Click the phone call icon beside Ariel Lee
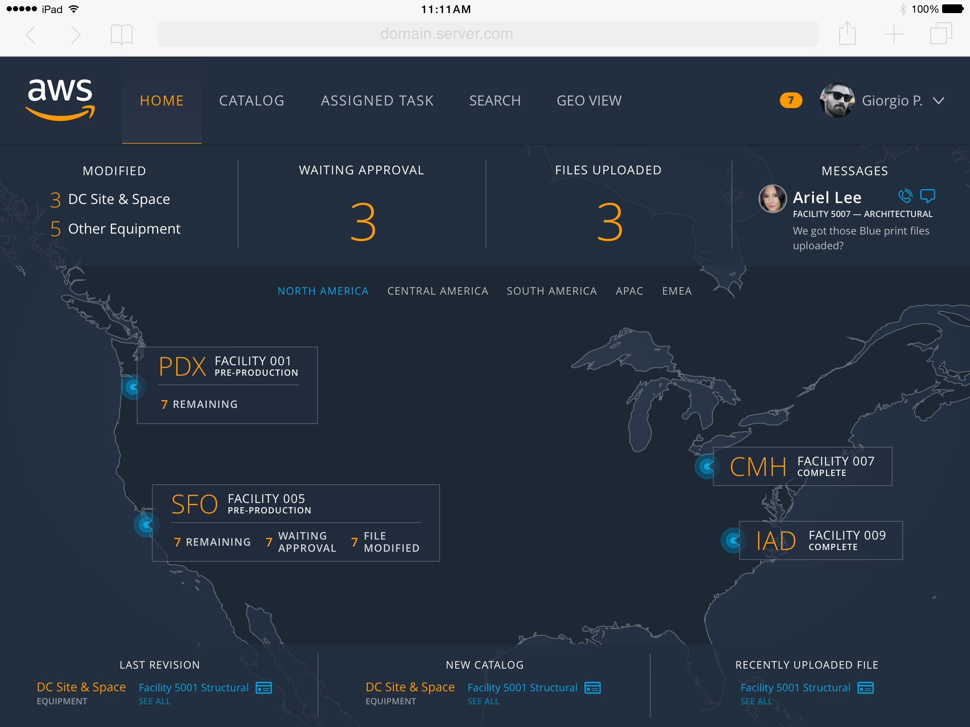 tap(905, 196)
